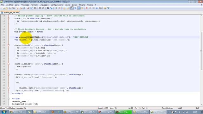This screenshot has height=114, width=203.
Task: Click the INS indicator in status bar
Action: pos(197,108)
